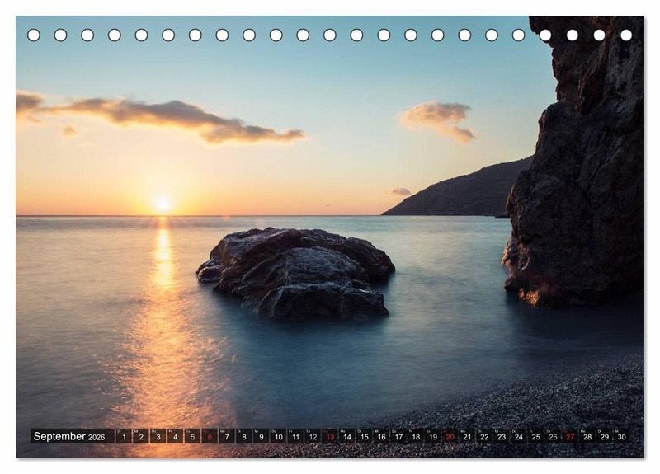The height and width of the screenshot is (474, 660).
Task: Pick the red date 20 on calendar
Action: [450, 437]
